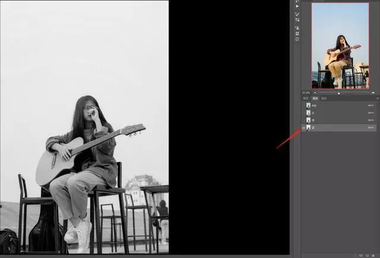Open the clone source stamp icon
This screenshot has height=258, width=380.
coord(297,28)
